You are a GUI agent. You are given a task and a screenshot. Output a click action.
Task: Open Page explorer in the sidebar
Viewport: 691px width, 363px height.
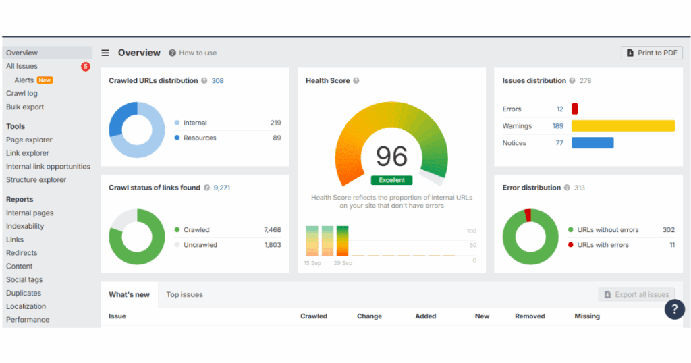pos(29,140)
